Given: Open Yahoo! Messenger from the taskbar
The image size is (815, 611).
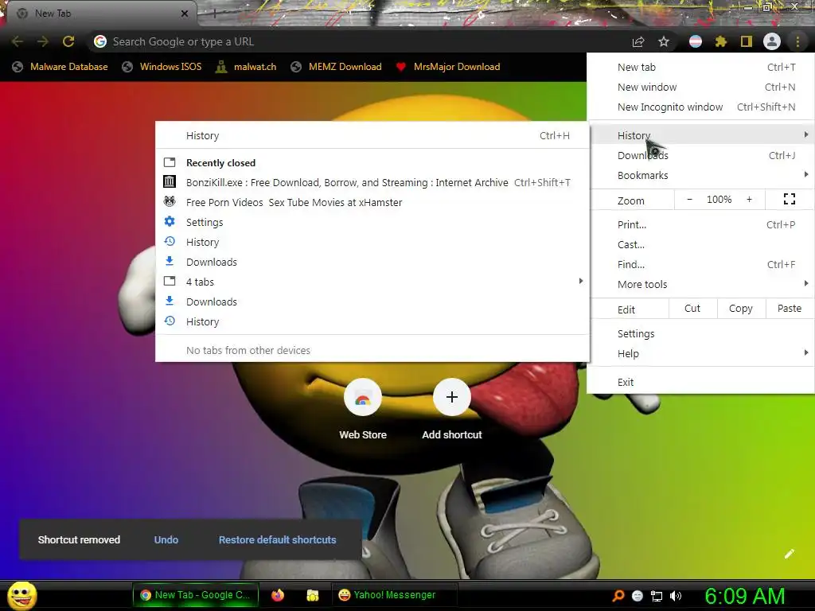Looking at the screenshot, I should [395, 595].
